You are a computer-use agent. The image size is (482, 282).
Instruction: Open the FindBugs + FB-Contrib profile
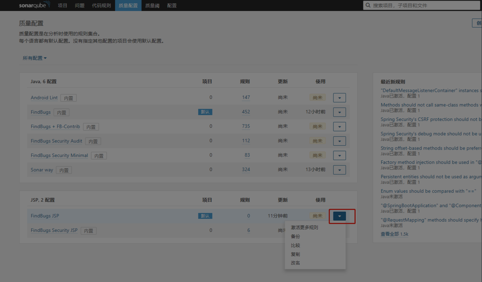coord(55,126)
